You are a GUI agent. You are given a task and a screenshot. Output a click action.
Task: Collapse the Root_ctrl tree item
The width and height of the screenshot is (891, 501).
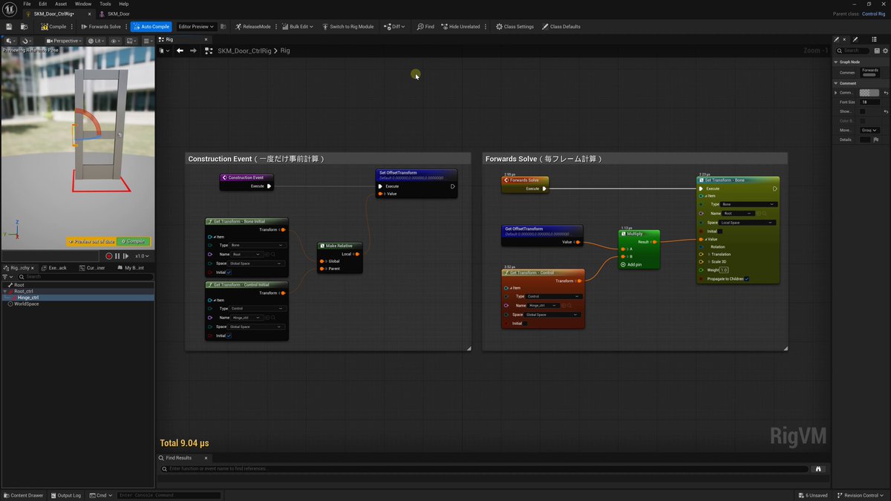pyautogui.click(x=4, y=291)
